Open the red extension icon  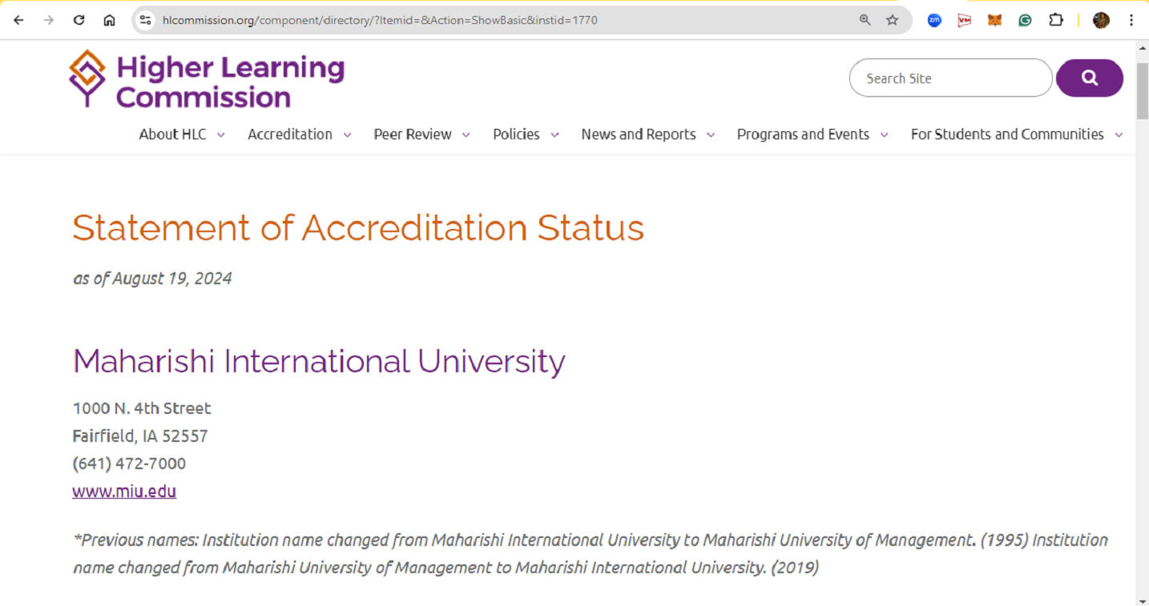964,20
